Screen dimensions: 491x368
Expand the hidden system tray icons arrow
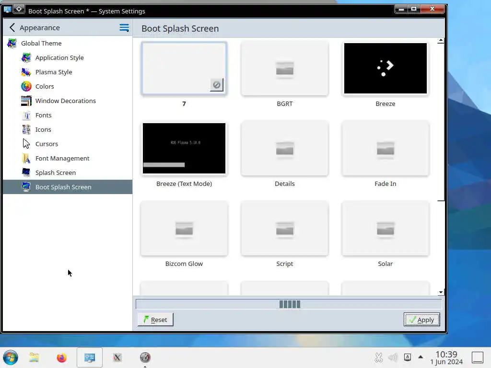[421, 356]
